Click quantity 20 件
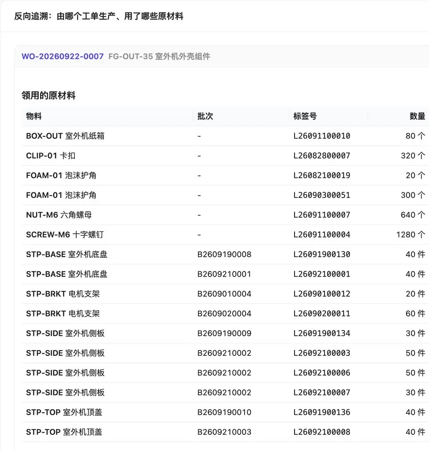The image size is (429, 451). 416,294
